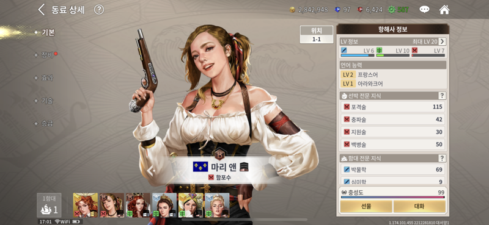Open the chat speech bubble icon
Image resolution: width=489 pixels, height=225 pixels.
[x=424, y=10]
